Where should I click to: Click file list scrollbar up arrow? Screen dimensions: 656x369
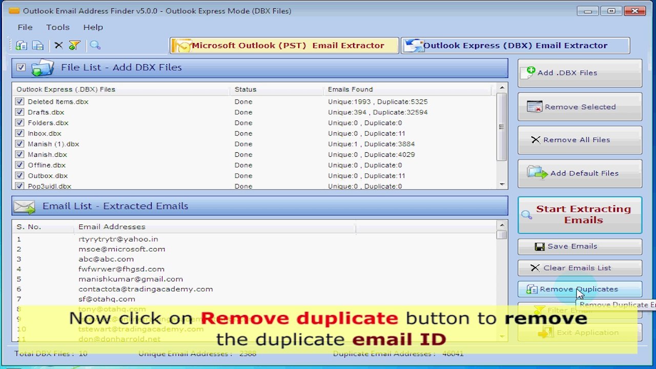(x=502, y=88)
